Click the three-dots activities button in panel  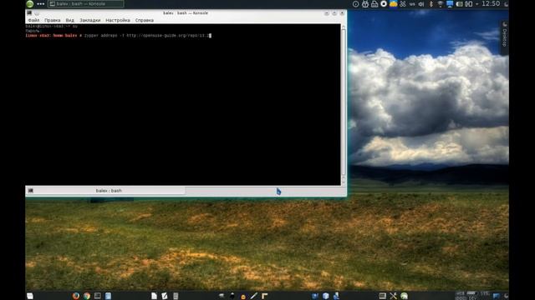click(41, 4)
